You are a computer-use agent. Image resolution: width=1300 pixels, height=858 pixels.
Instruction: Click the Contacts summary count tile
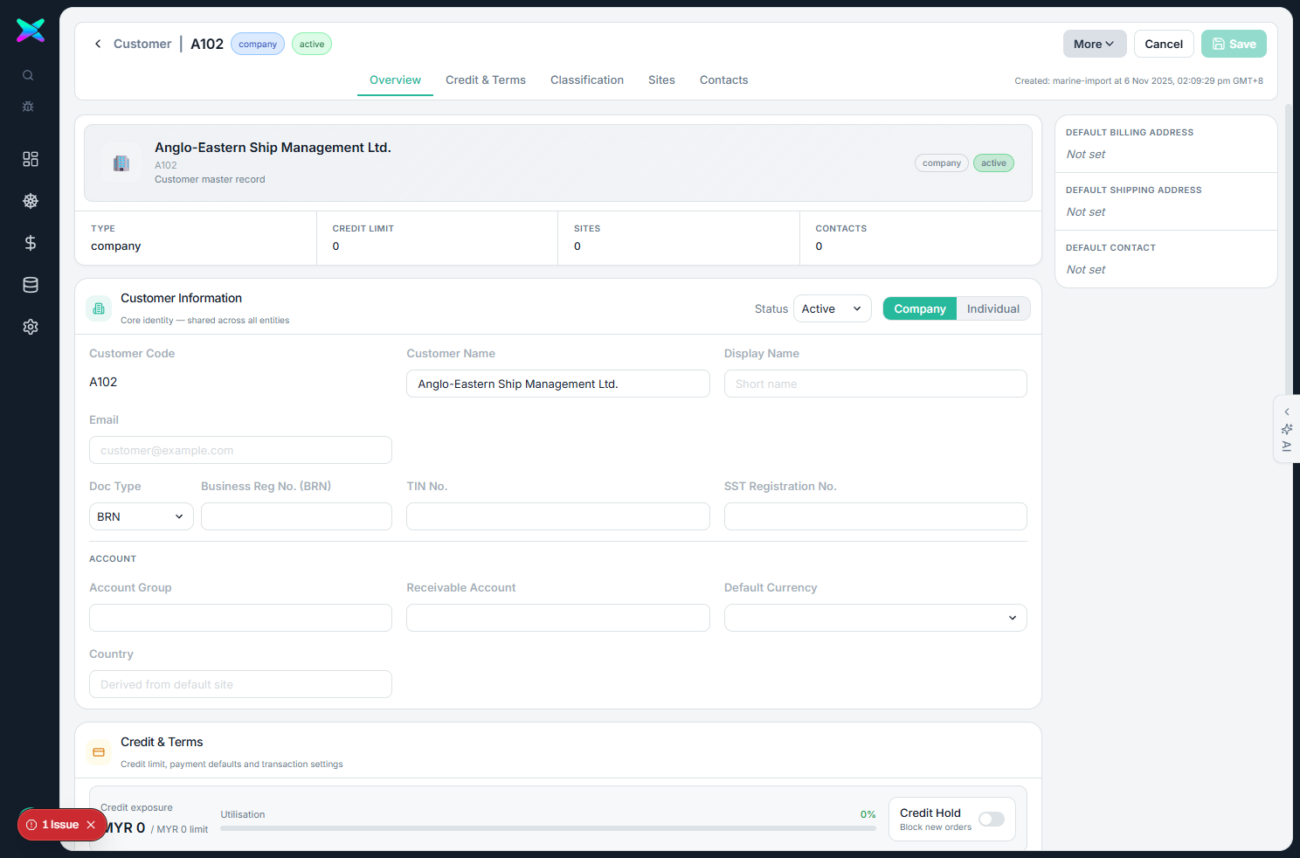point(921,238)
